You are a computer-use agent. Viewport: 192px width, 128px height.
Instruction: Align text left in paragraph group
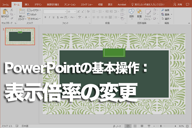tap(94, 17)
